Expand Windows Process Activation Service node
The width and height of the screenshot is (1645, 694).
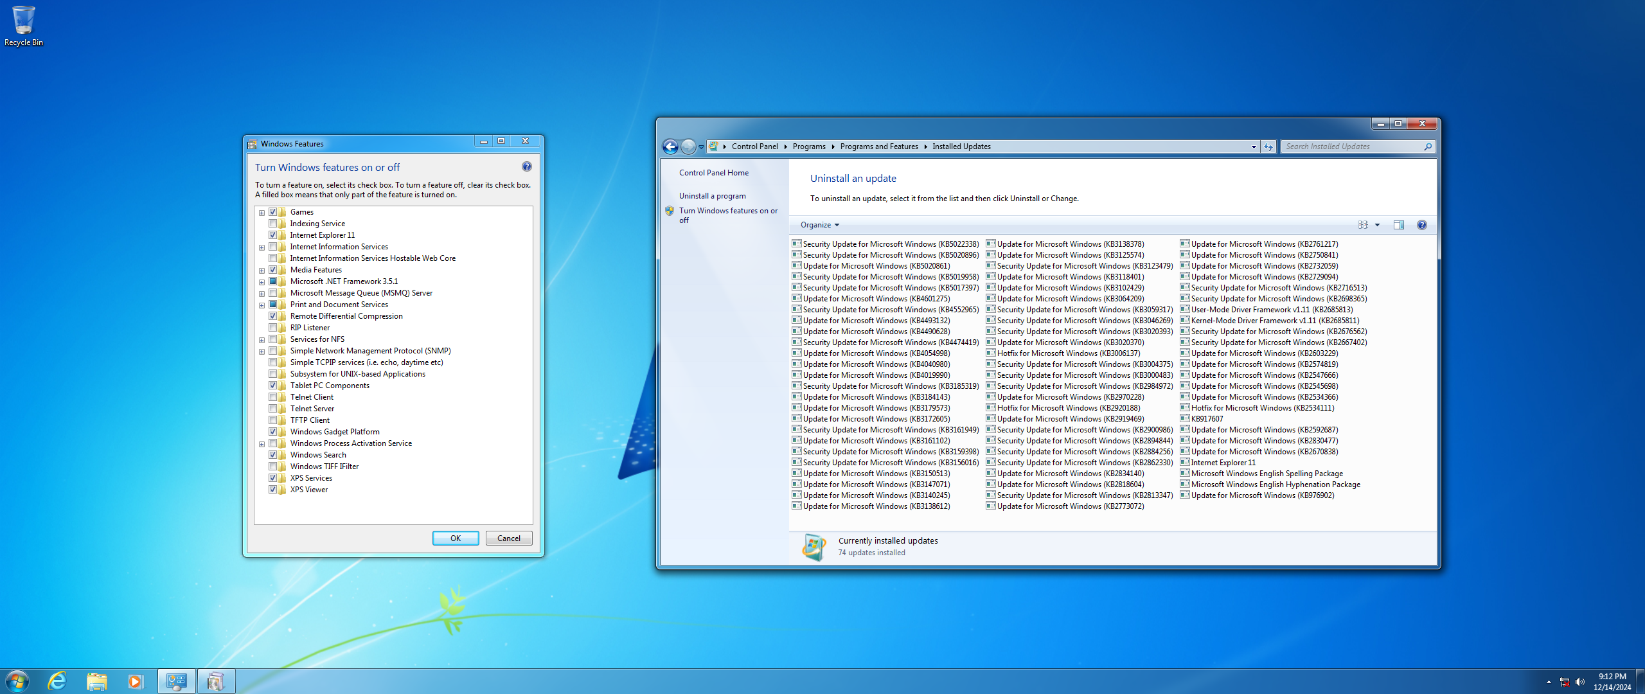(x=262, y=444)
